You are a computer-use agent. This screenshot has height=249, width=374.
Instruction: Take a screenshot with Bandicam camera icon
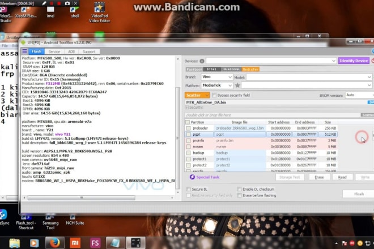pyautogui.click(x=67, y=3)
